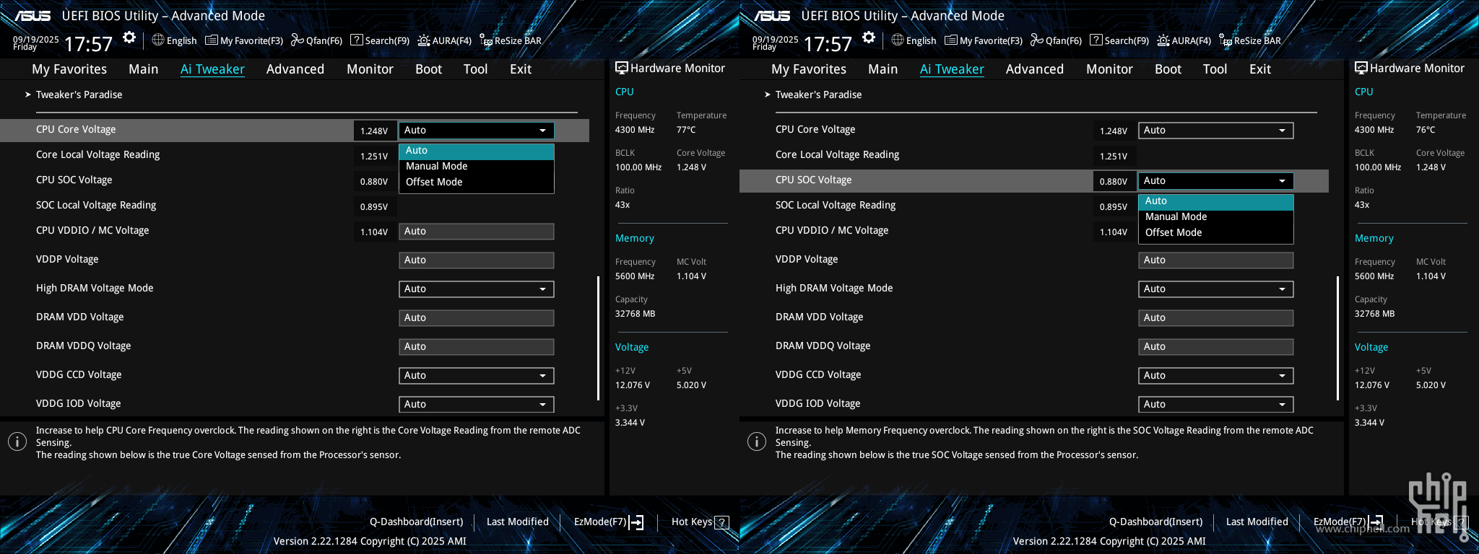
Task: Click VDDP Voltage Auto field in left BIOS screen
Action: coord(477,260)
